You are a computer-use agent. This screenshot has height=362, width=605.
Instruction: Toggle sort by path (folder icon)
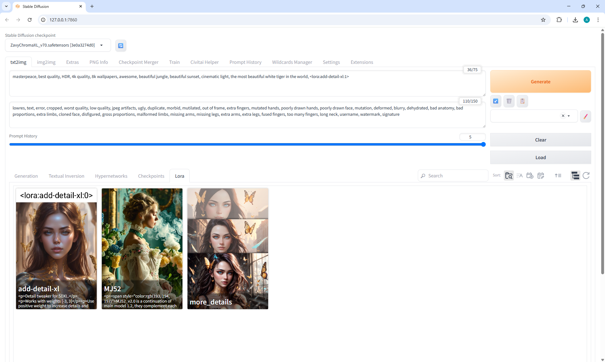[x=509, y=176]
